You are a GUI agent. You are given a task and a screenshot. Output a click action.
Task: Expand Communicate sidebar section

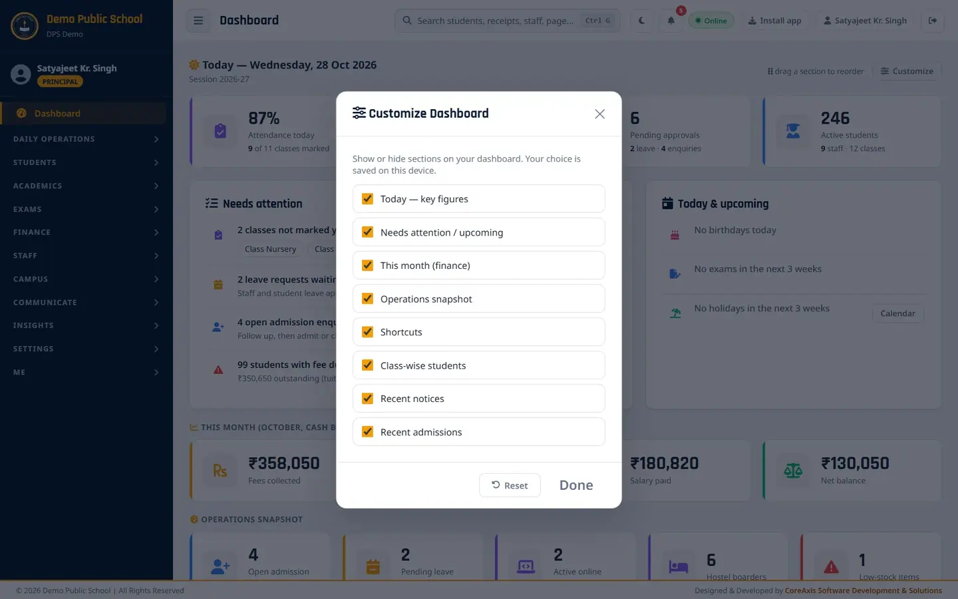86,302
